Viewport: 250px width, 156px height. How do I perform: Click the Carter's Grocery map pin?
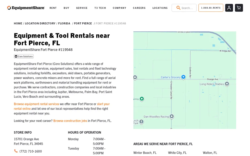pyautogui.click(x=183, y=77)
